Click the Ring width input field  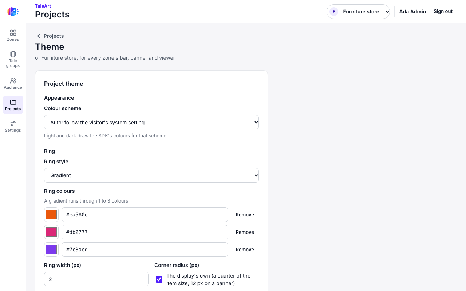(x=96, y=279)
